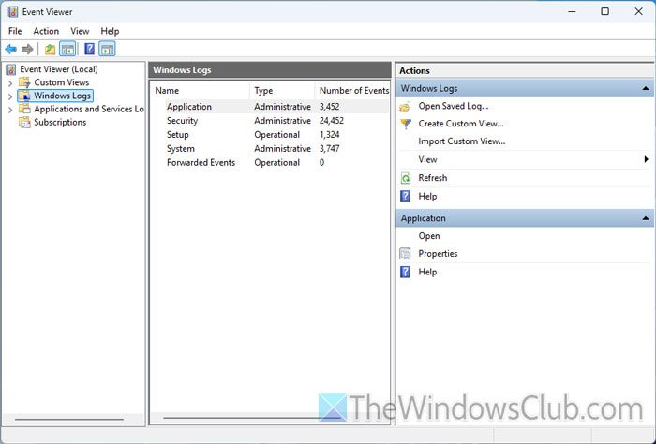The height and width of the screenshot is (444, 656).
Task: Select Windows Logs in the tree
Action: pyautogui.click(x=63, y=96)
